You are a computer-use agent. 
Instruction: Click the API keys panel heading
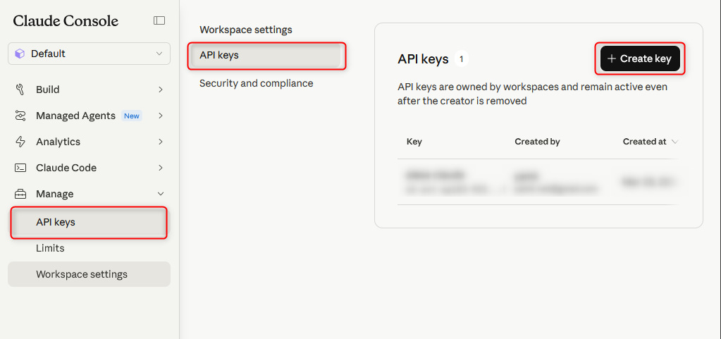pyautogui.click(x=423, y=59)
